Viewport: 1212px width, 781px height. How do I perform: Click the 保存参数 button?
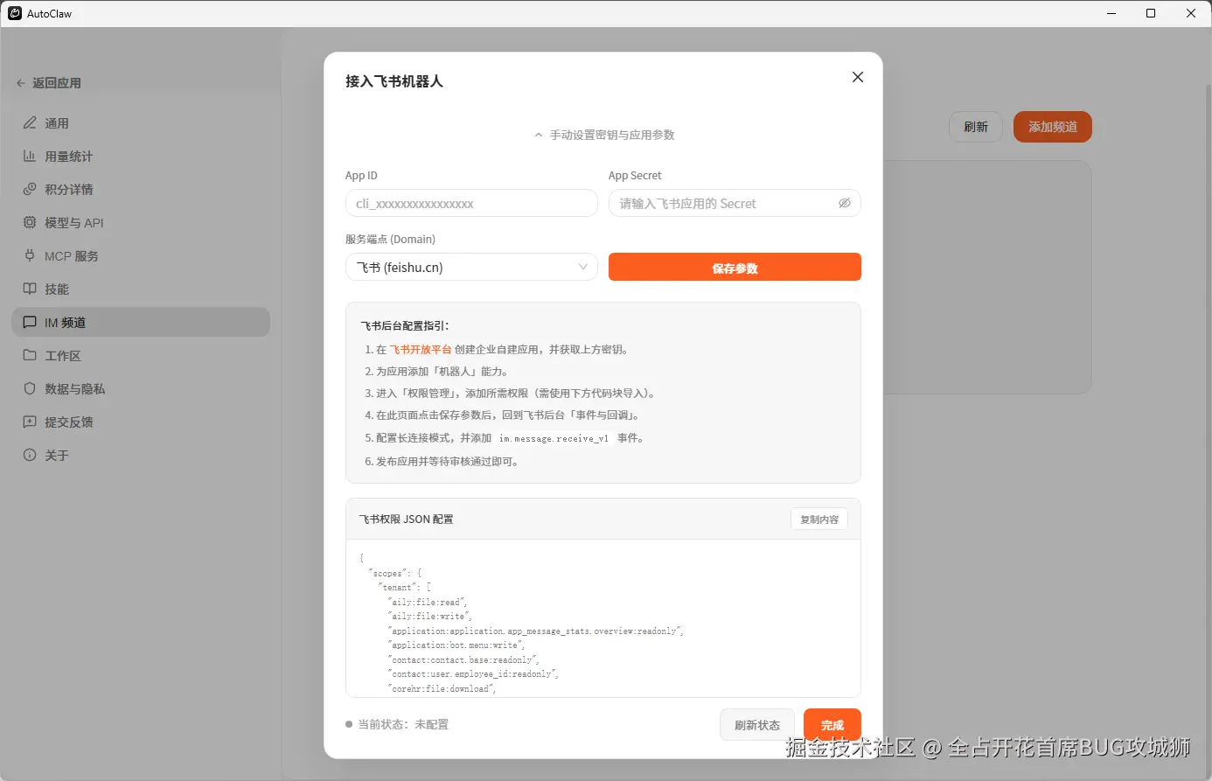point(735,267)
